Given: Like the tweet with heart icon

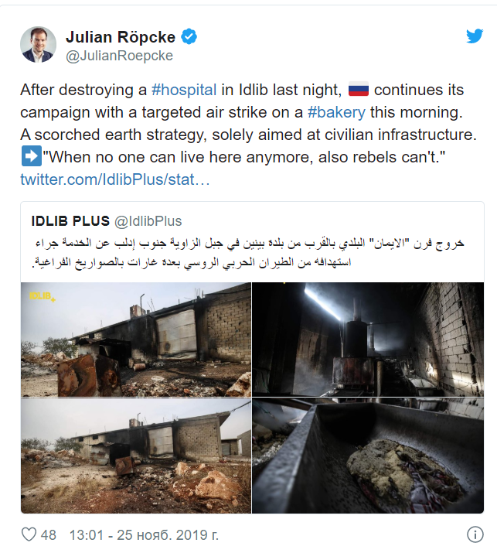Looking at the screenshot, I should [x=29, y=534].
